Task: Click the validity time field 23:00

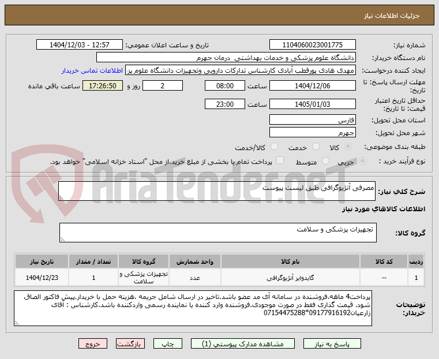Action: (x=225, y=104)
